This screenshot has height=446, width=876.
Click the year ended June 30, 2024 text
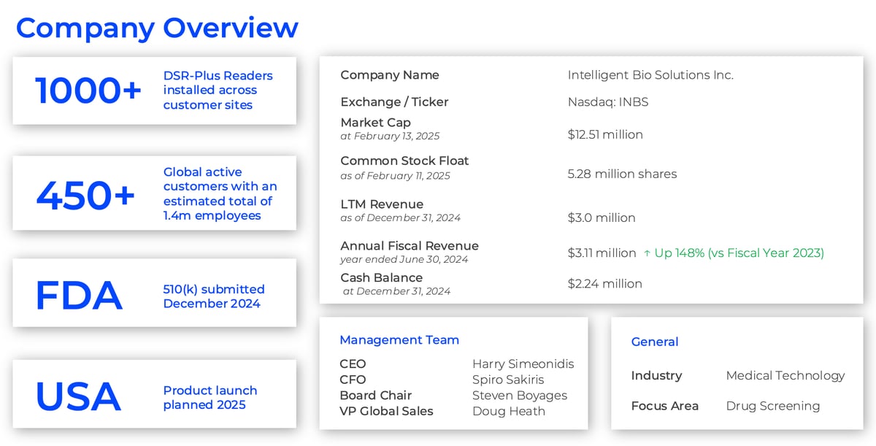(404, 259)
